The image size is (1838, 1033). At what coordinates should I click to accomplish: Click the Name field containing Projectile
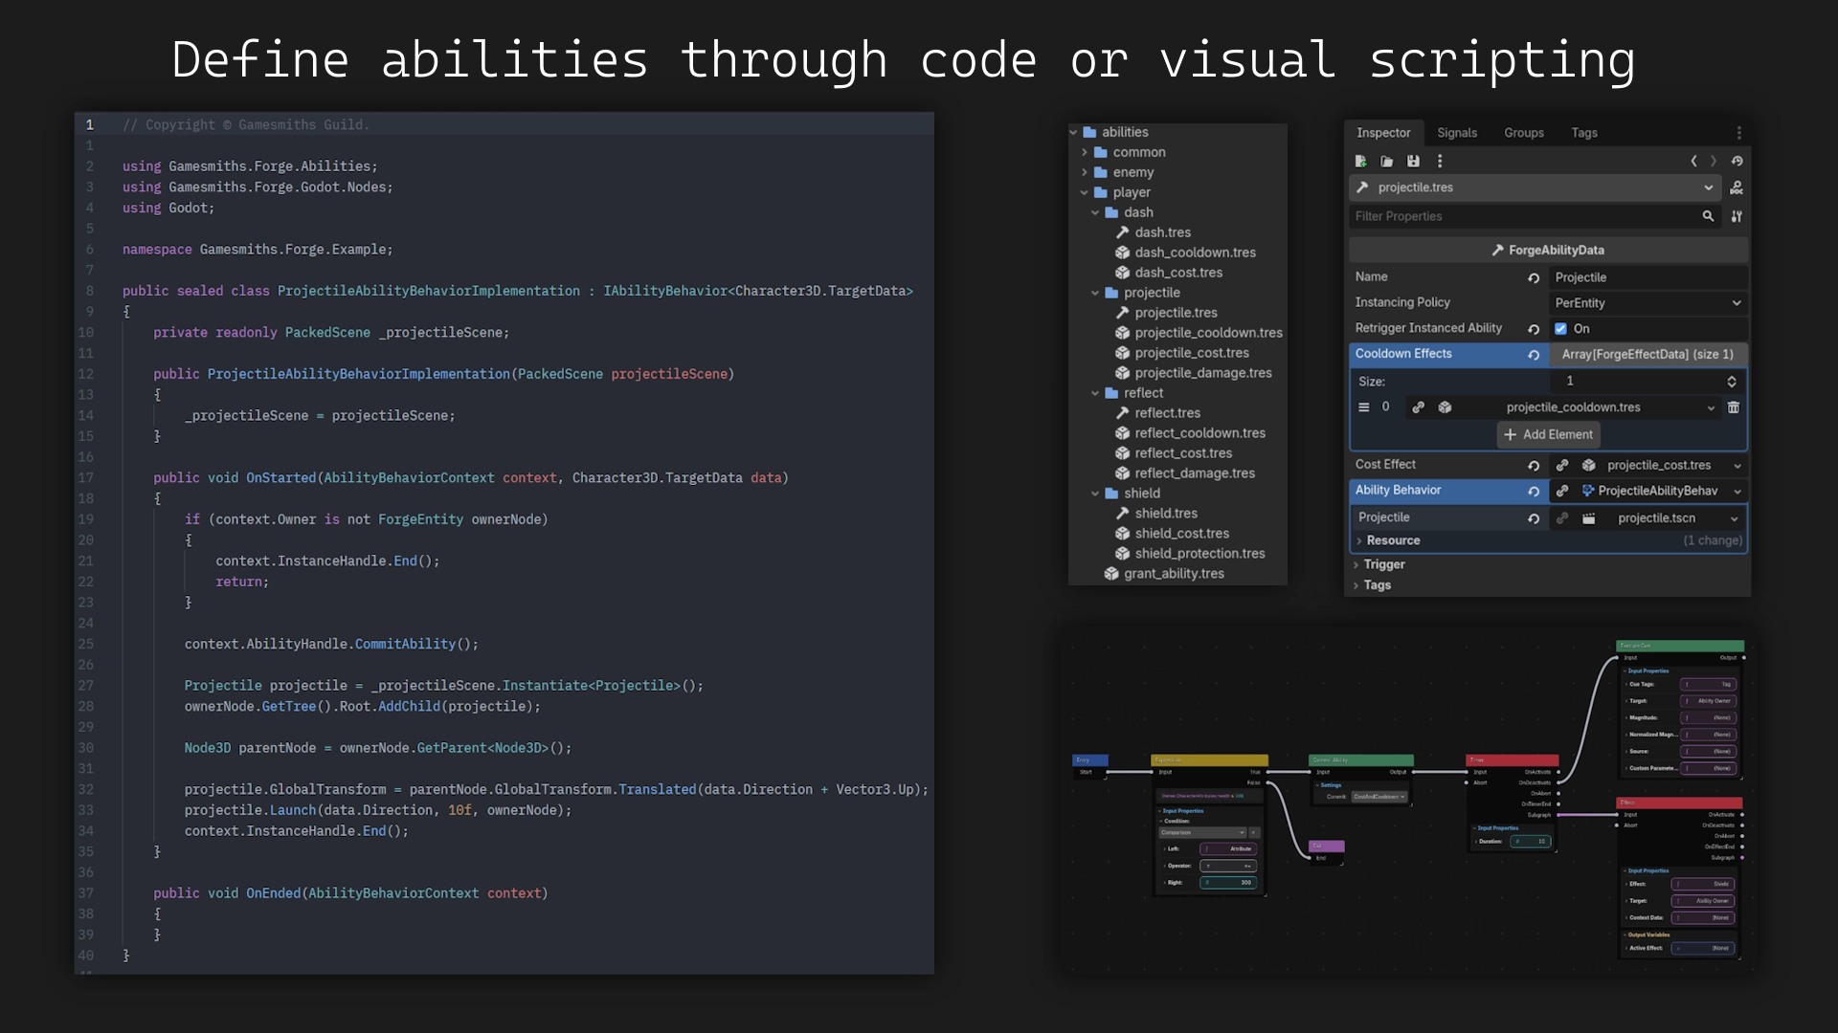coord(1648,277)
